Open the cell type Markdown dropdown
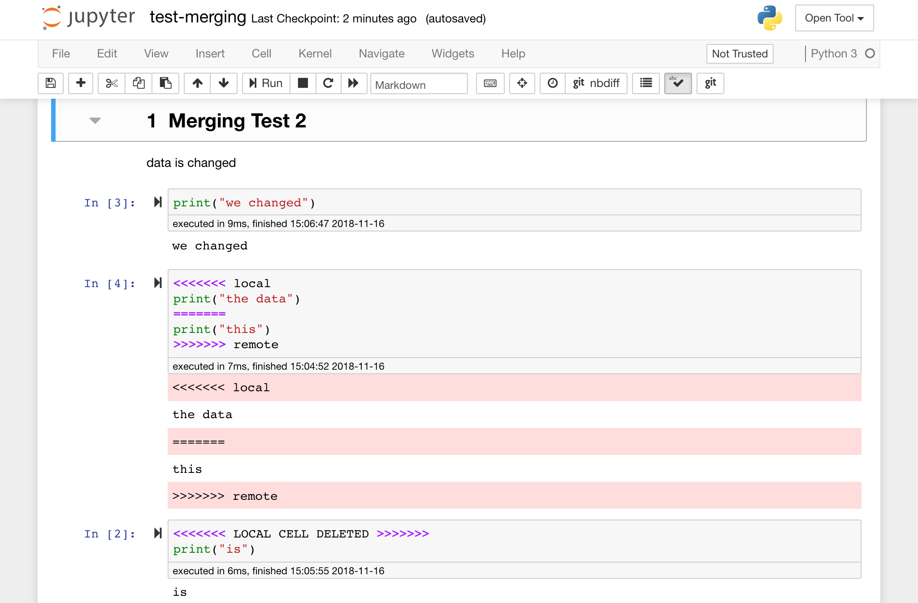 click(419, 84)
